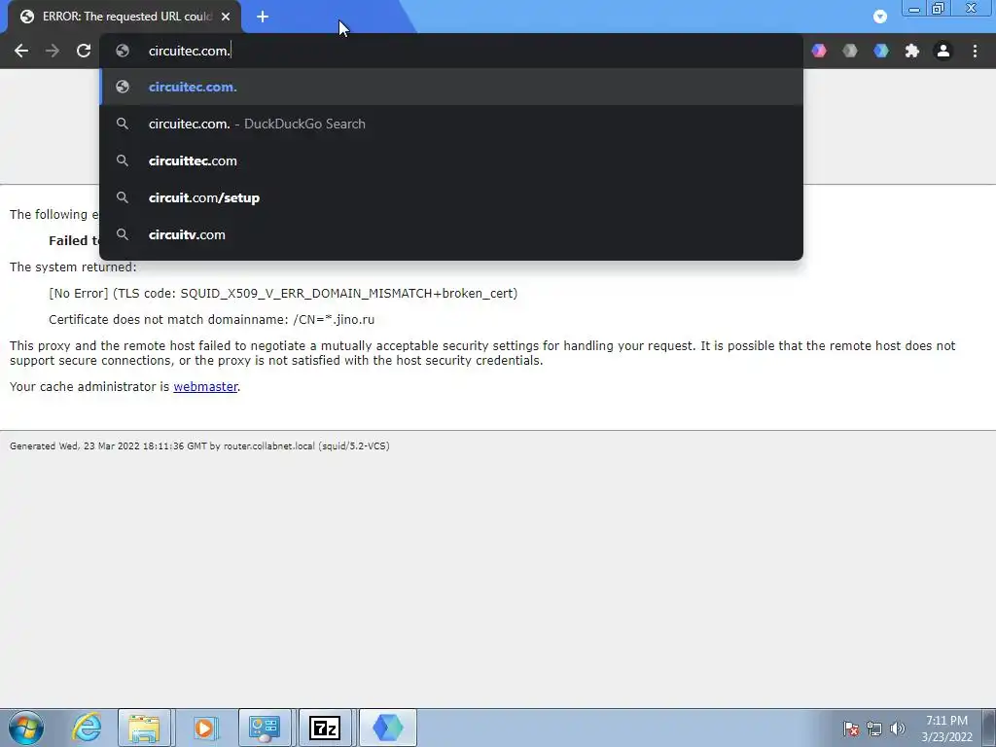Choose the highlighted circuitec.com. URL suggestion
This screenshot has width=996, height=747.
pyautogui.click(x=451, y=87)
